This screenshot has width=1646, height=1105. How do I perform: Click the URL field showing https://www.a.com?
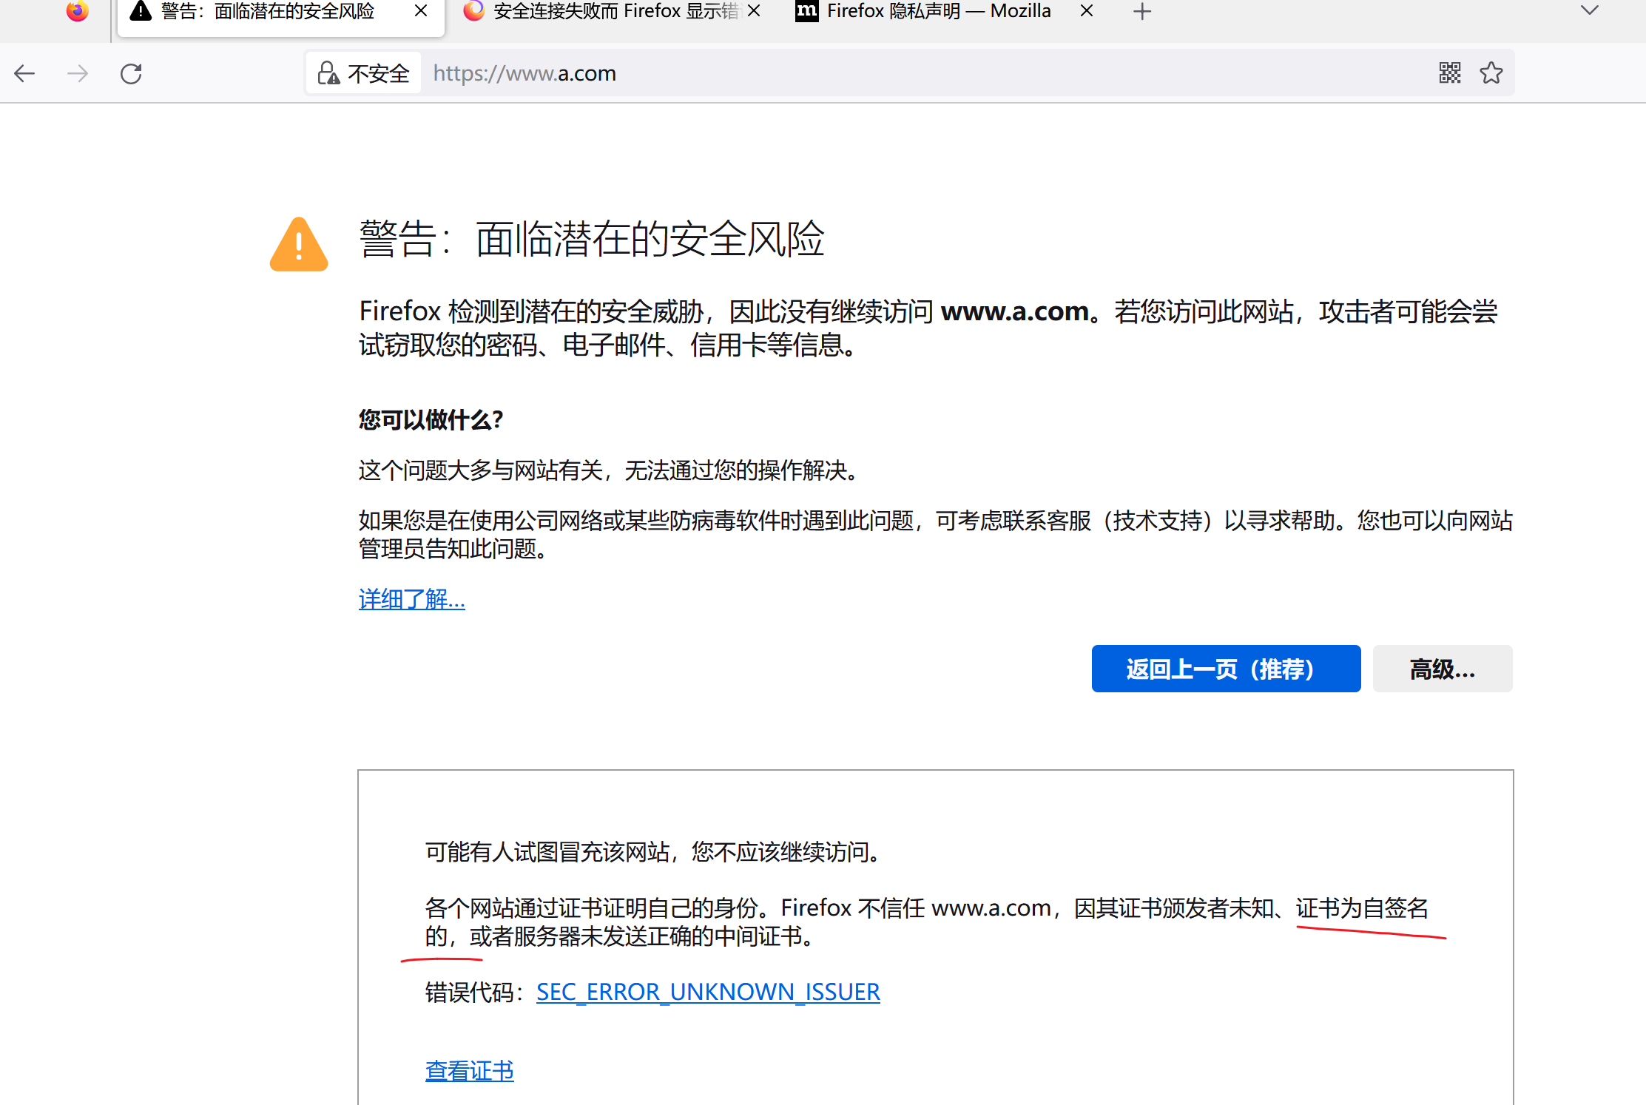point(888,73)
